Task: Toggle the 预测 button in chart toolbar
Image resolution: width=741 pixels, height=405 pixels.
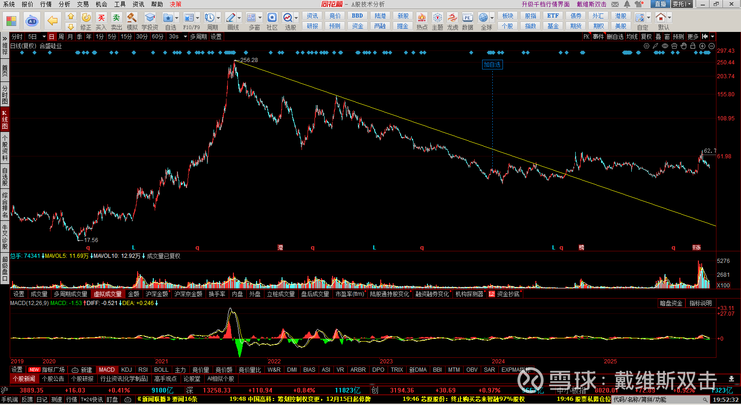Action: [678, 37]
